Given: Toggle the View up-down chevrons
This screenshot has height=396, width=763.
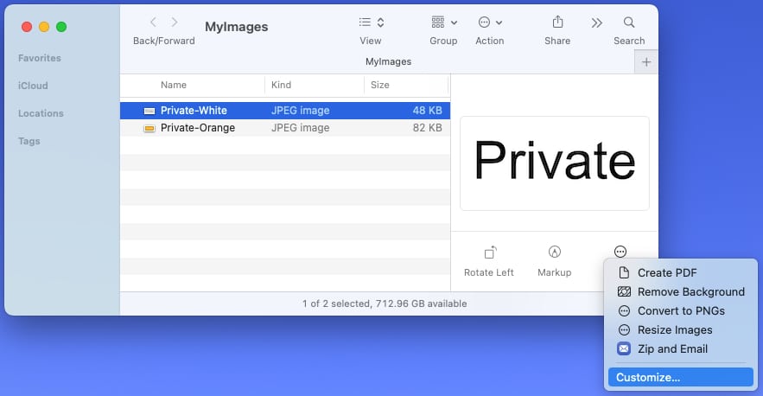Looking at the screenshot, I should tap(380, 22).
